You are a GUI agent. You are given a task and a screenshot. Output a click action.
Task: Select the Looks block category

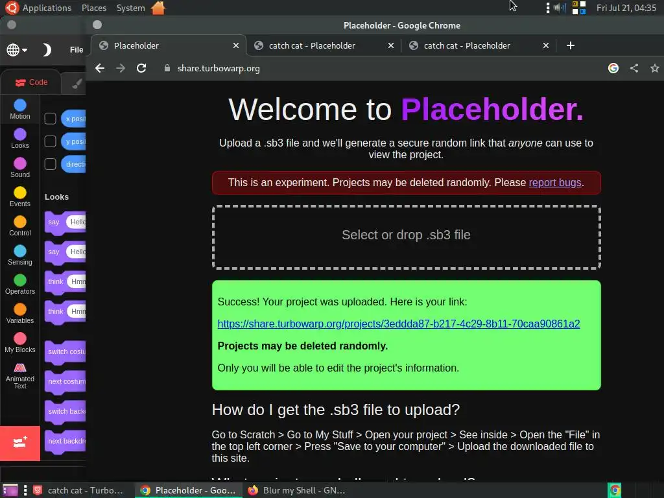point(20,139)
